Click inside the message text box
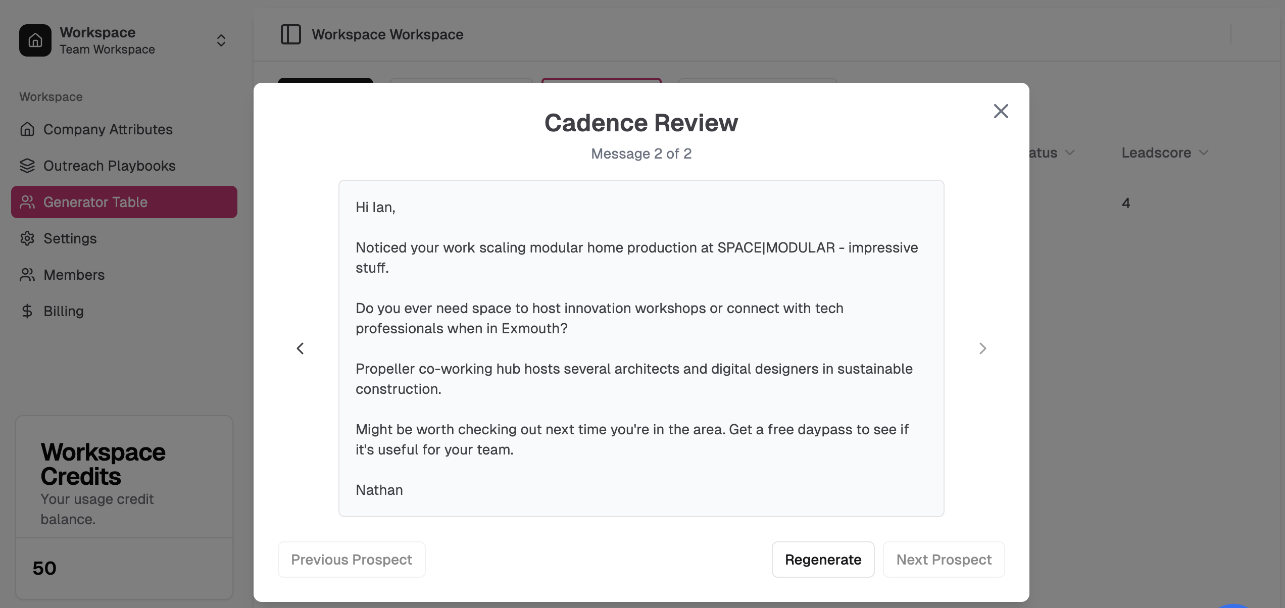1285x608 pixels. tap(641, 348)
